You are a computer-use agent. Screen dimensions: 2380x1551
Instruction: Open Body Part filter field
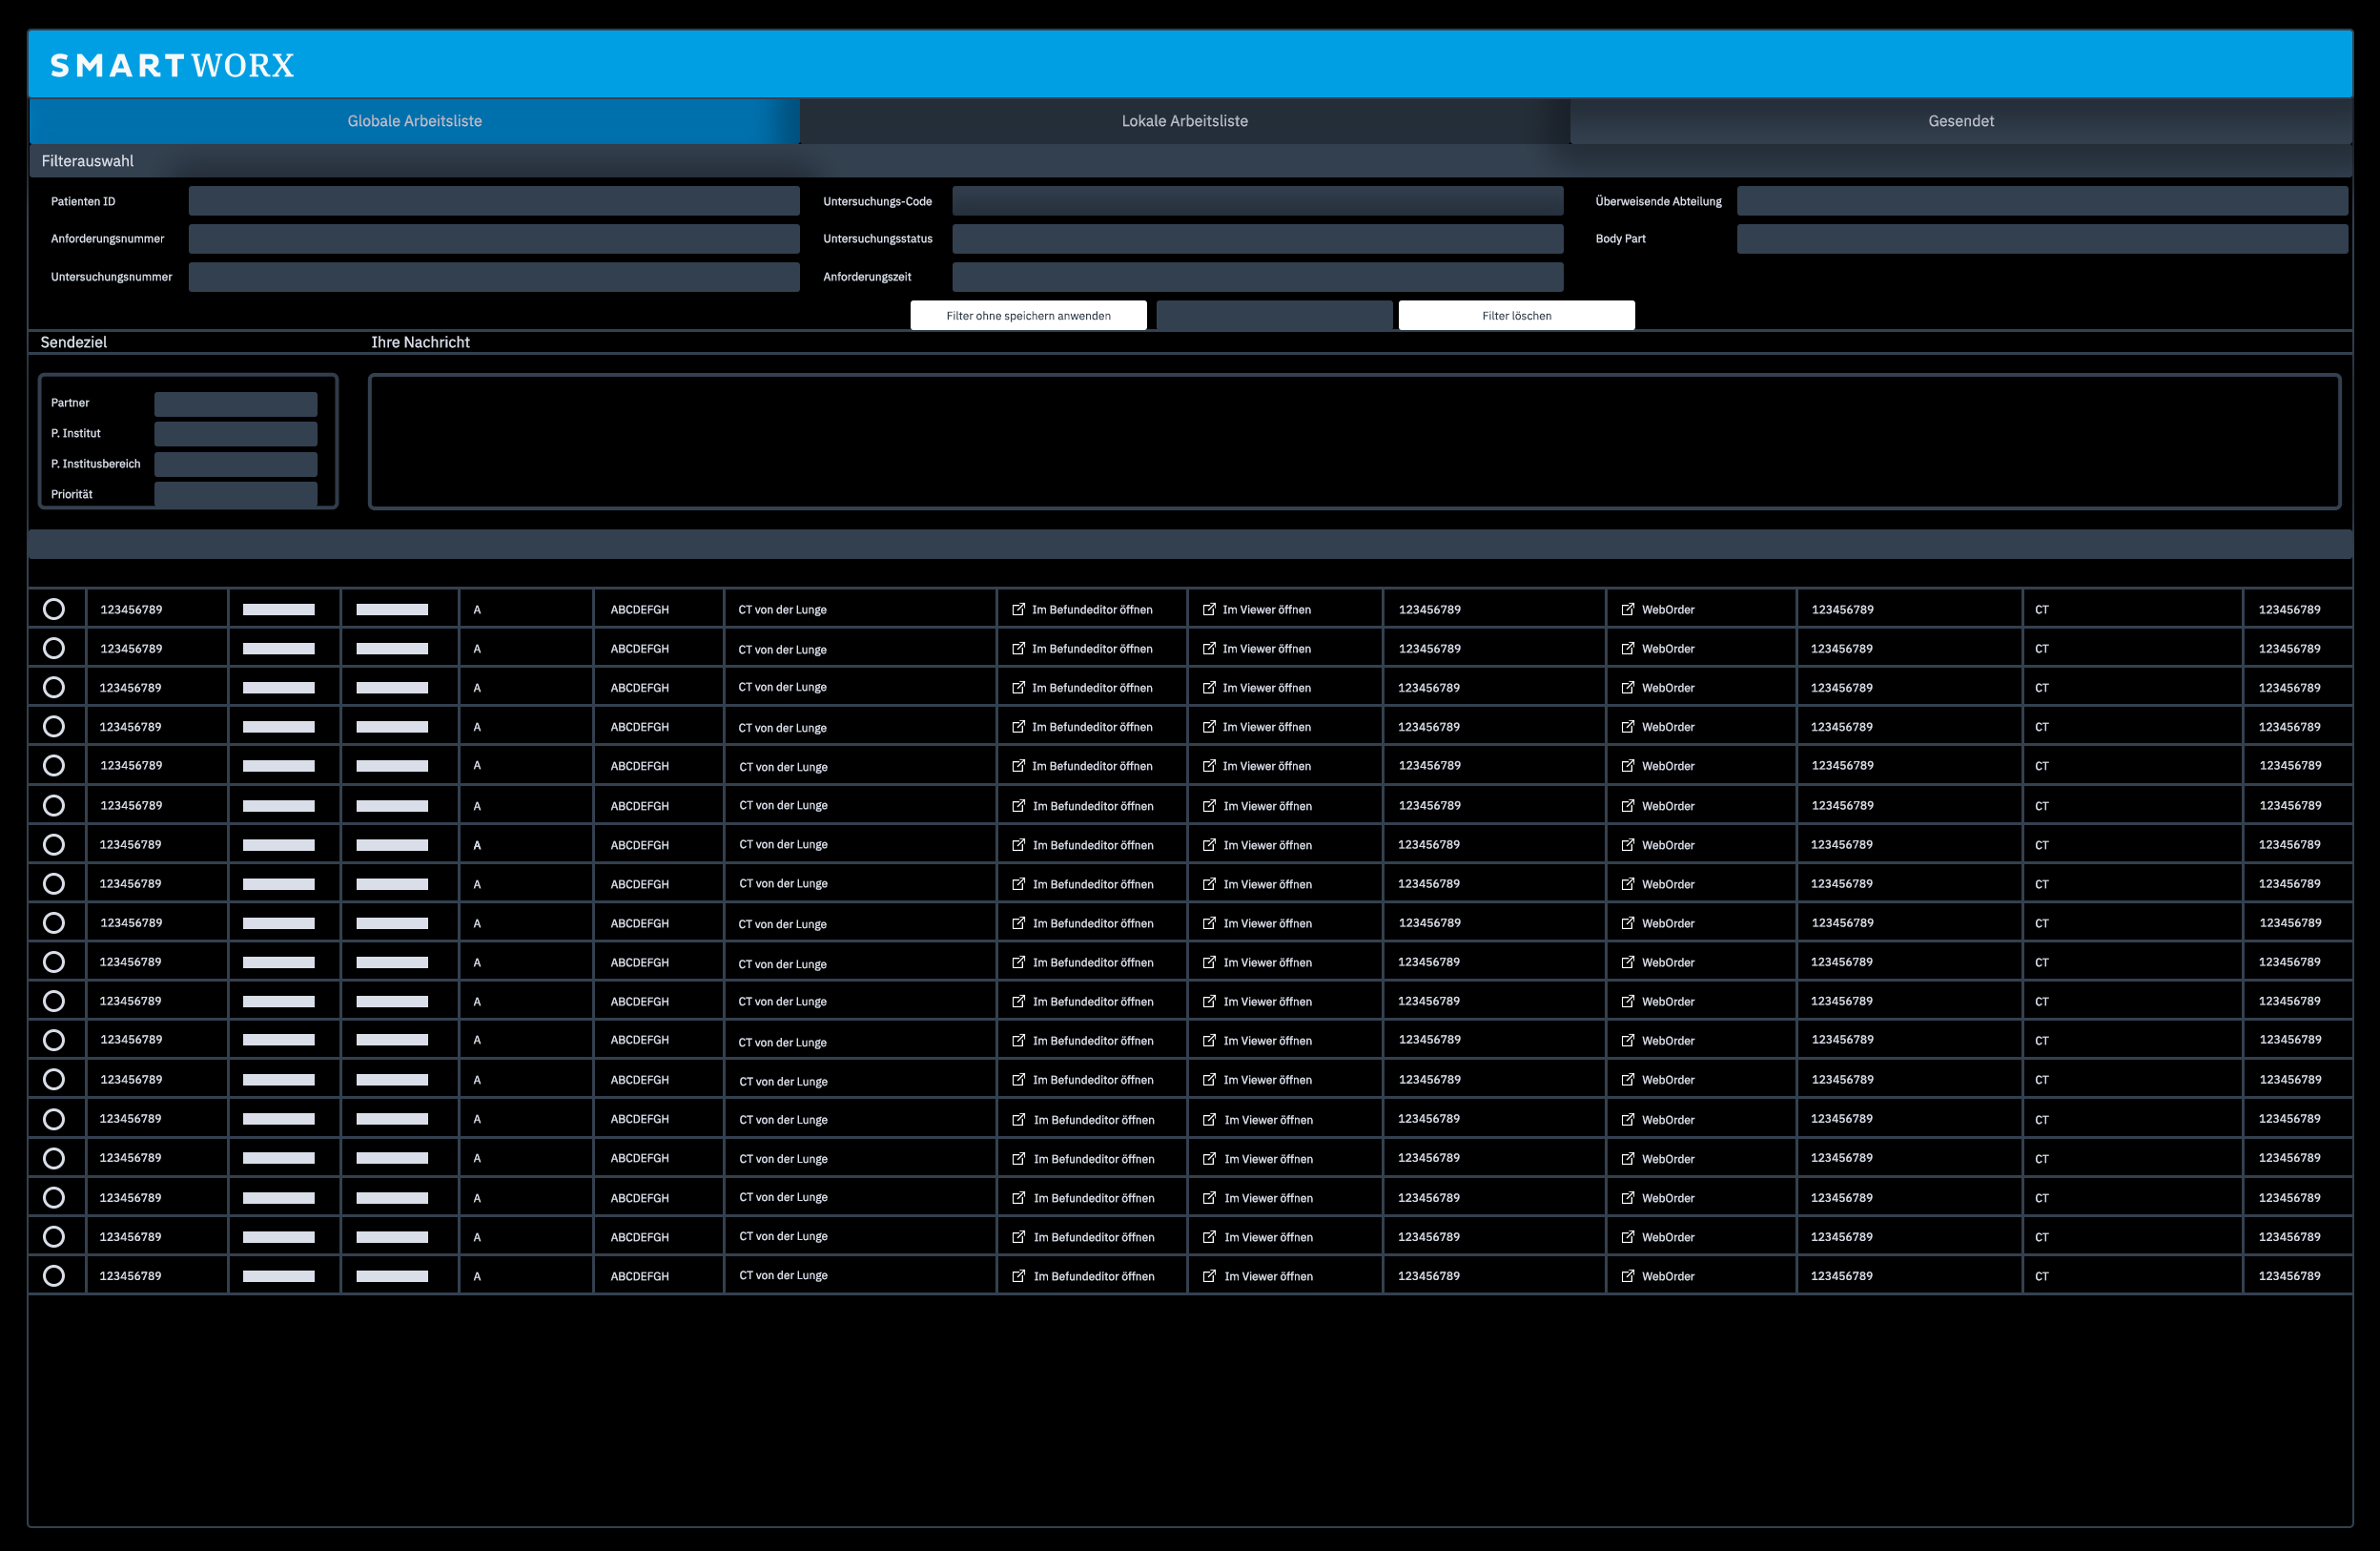[x=2042, y=238]
